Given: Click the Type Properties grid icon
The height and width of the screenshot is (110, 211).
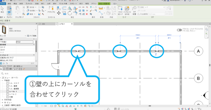Looking at the screenshot, I should pyautogui.click(x=9, y=8).
